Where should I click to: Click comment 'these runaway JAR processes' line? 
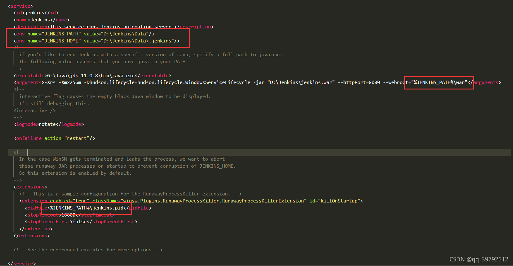(x=127, y=166)
